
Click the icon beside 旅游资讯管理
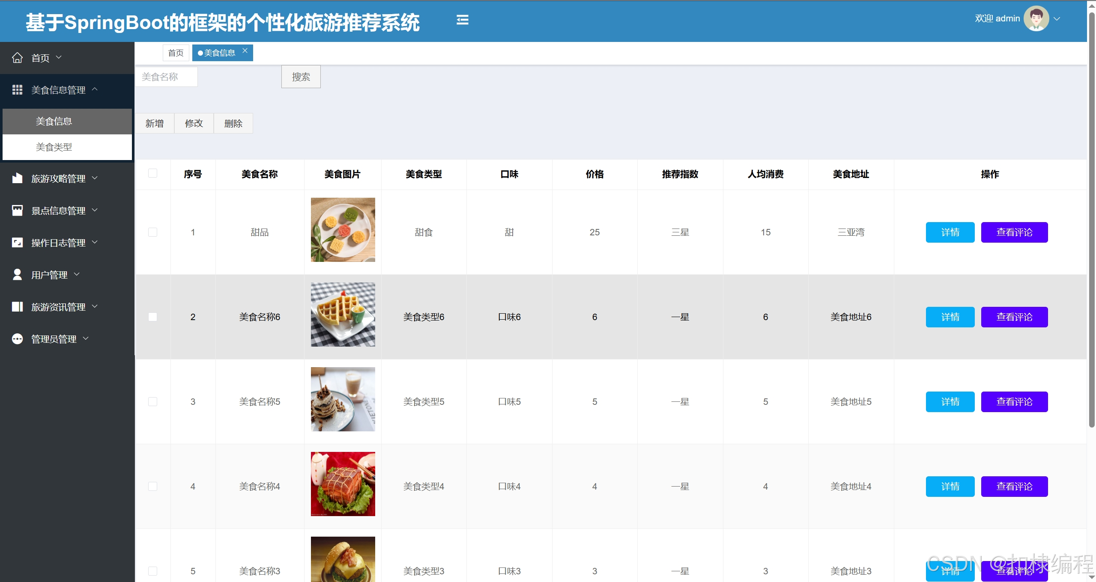coord(17,307)
